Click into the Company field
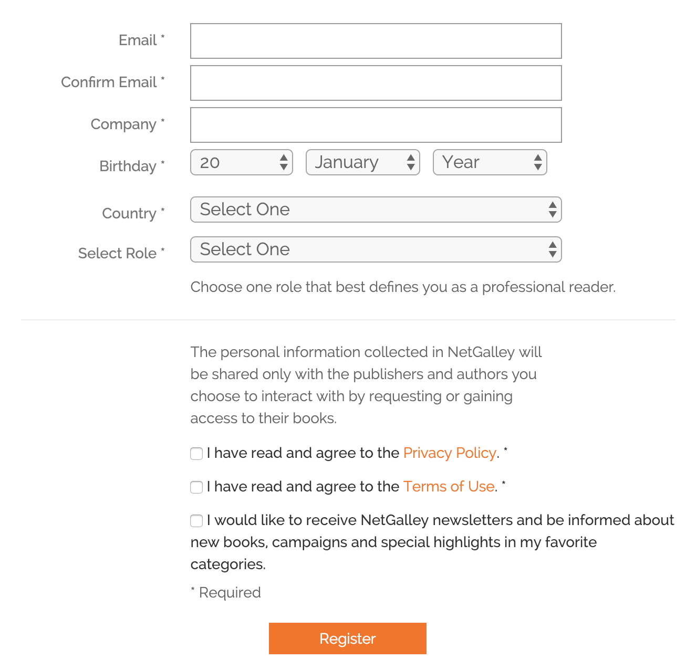 coord(376,125)
